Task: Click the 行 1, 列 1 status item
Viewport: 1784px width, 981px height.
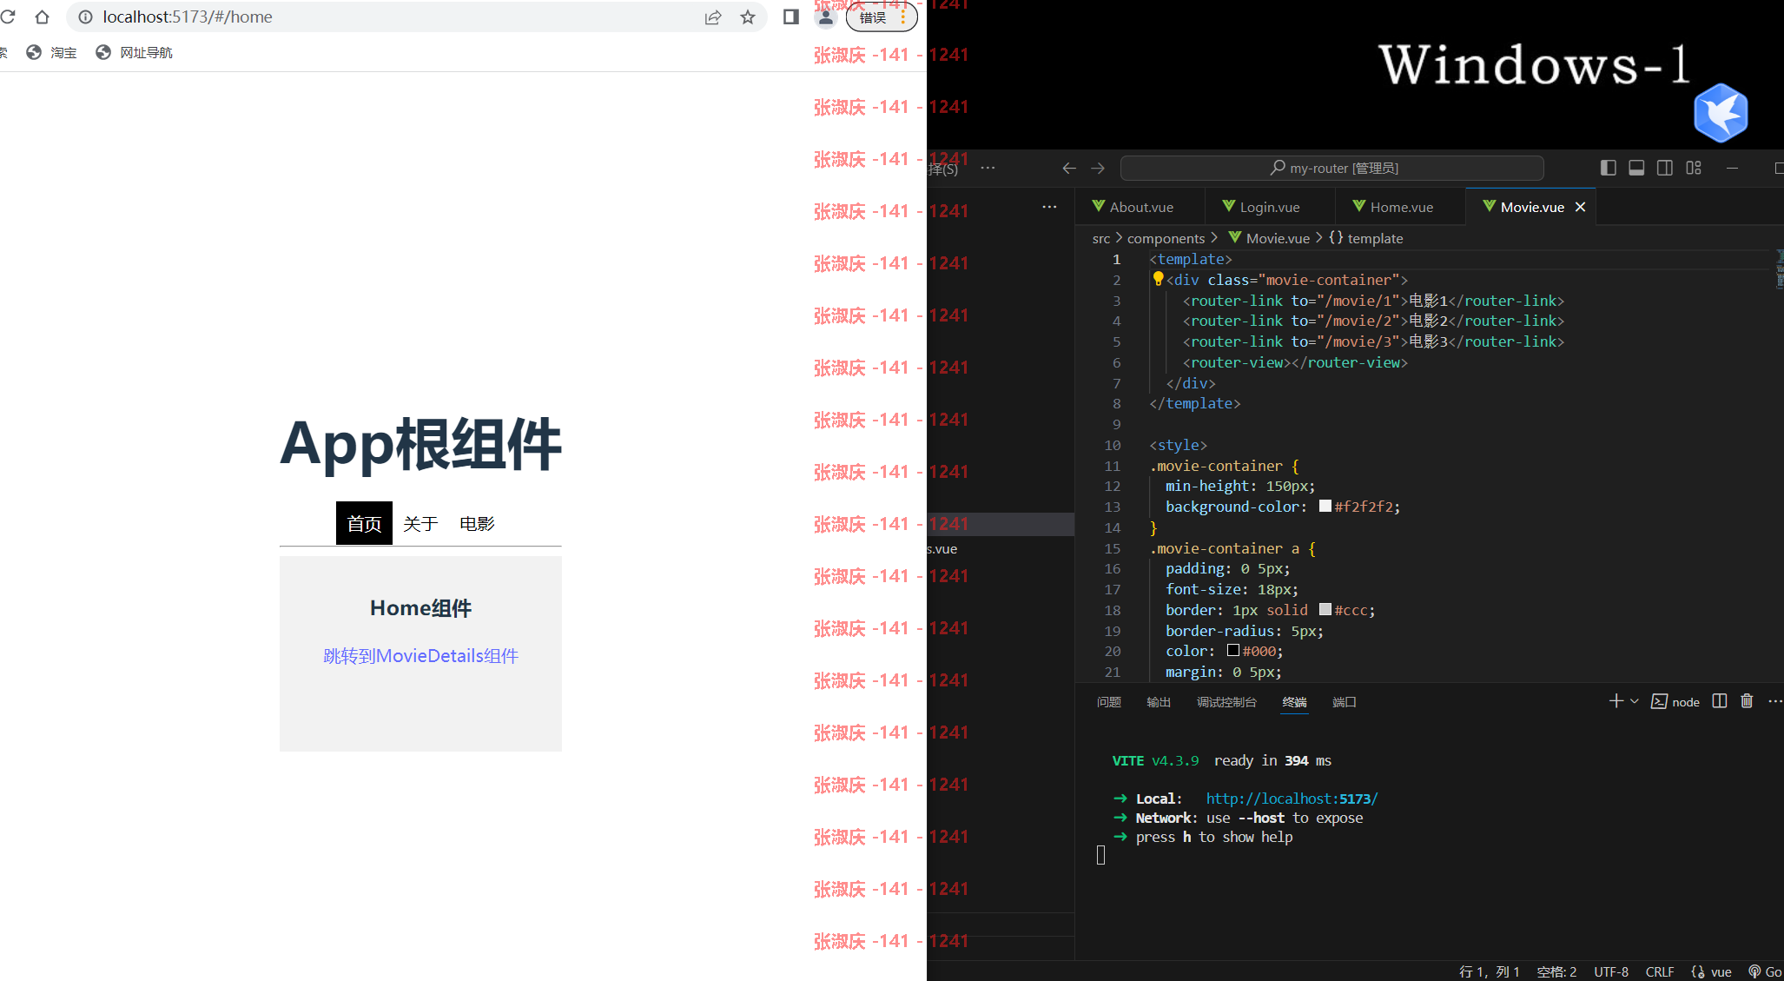Action: (x=1489, y=971)
